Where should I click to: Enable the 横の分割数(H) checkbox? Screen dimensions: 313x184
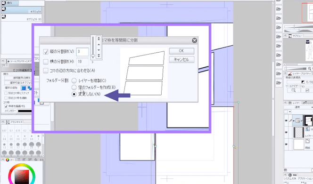[46, 62]
